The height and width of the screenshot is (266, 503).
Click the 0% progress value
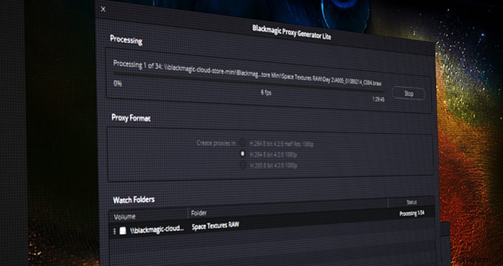[x=118, y=84]
